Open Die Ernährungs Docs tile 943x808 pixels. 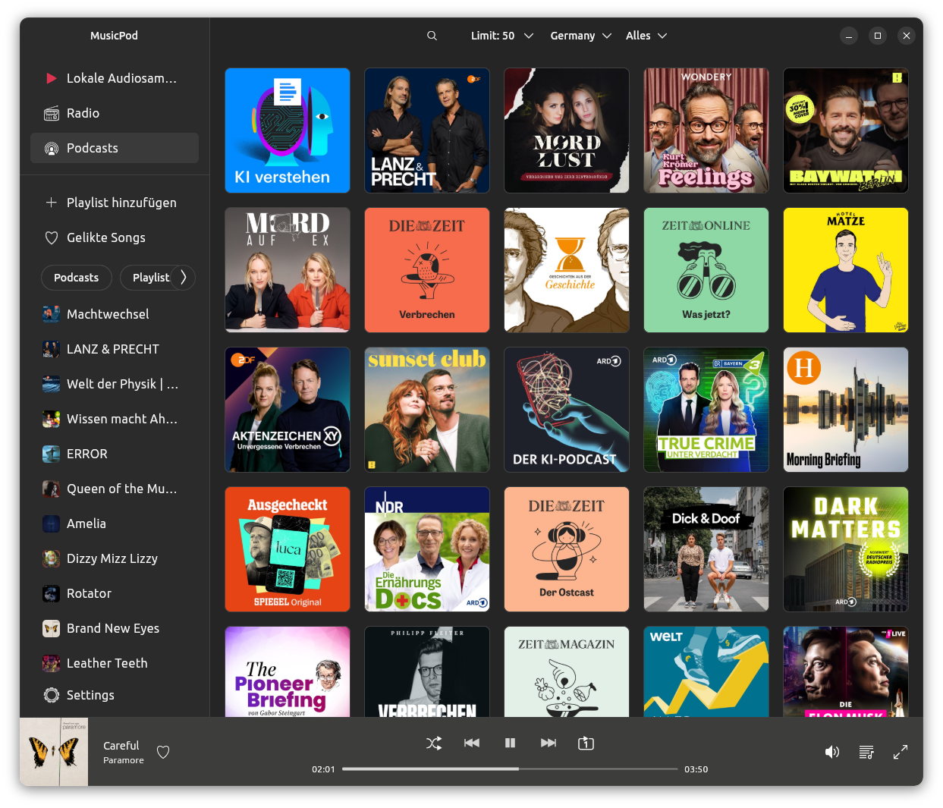[x=427, y=549]
